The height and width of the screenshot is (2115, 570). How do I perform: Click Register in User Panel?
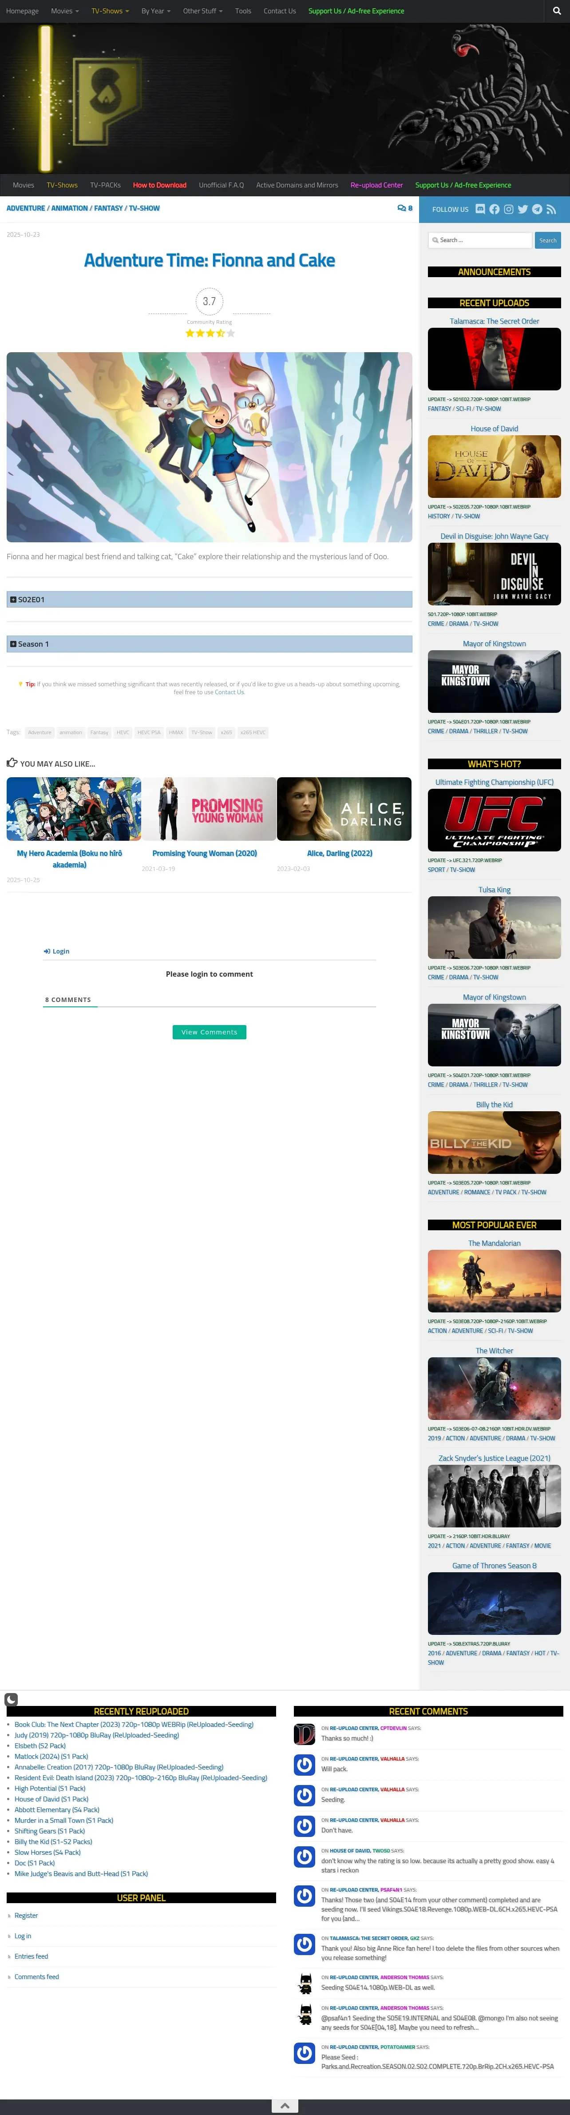click(x=26, y=1916)
